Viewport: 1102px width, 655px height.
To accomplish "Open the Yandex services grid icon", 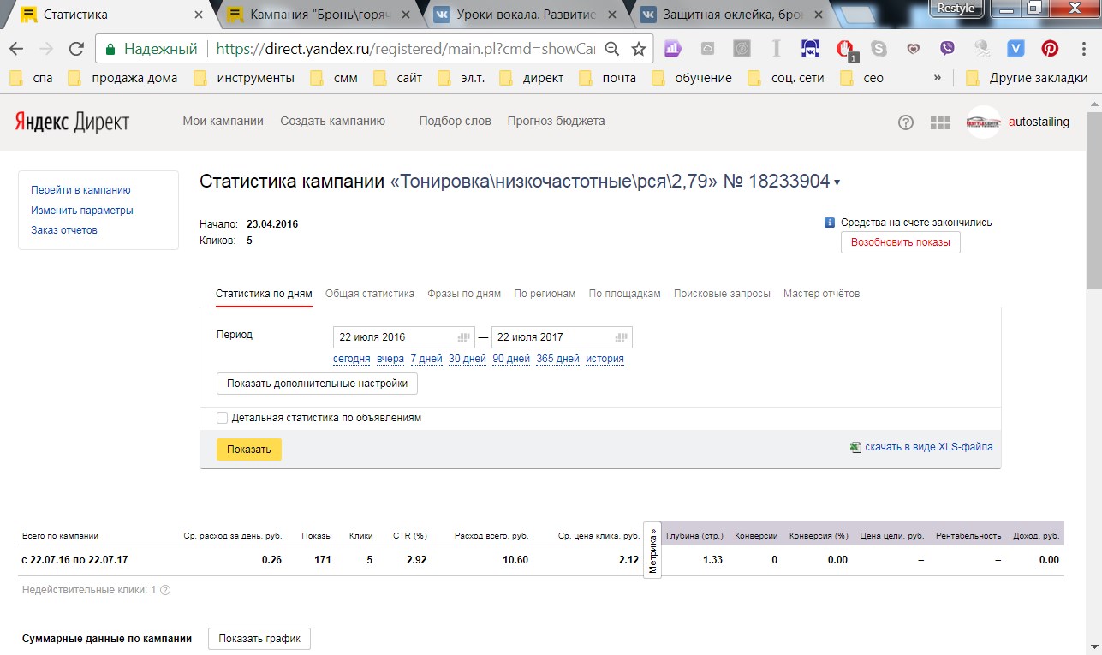I will coord(940,122).
